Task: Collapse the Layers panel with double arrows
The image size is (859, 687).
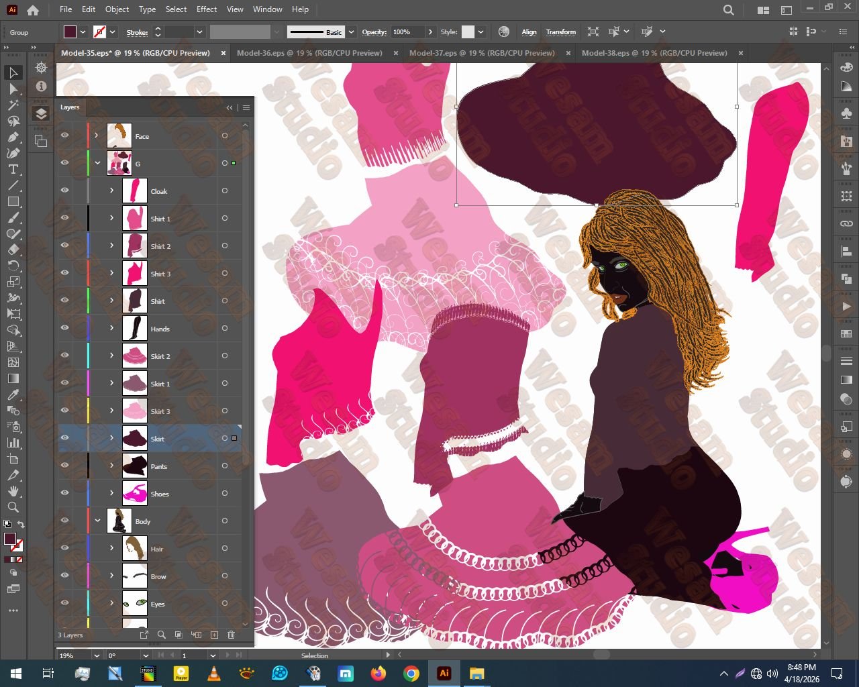Action: coord(230,107)
